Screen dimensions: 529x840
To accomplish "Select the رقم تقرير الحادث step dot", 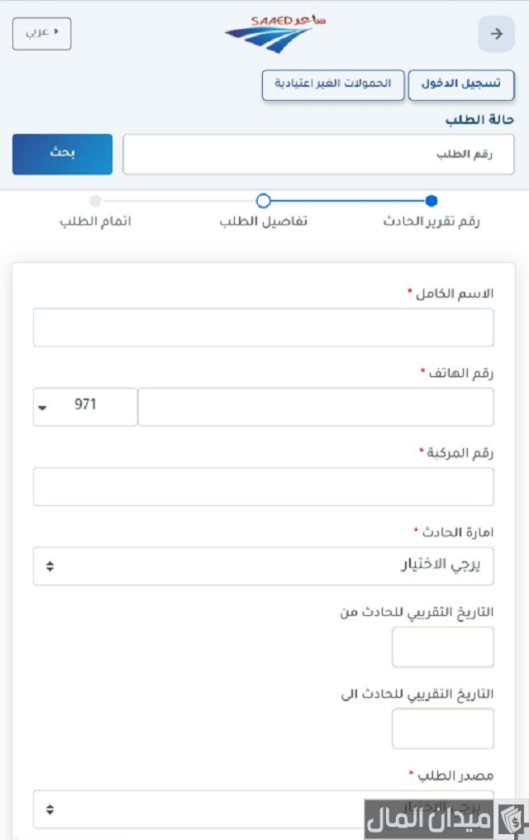I will point(431,201).
